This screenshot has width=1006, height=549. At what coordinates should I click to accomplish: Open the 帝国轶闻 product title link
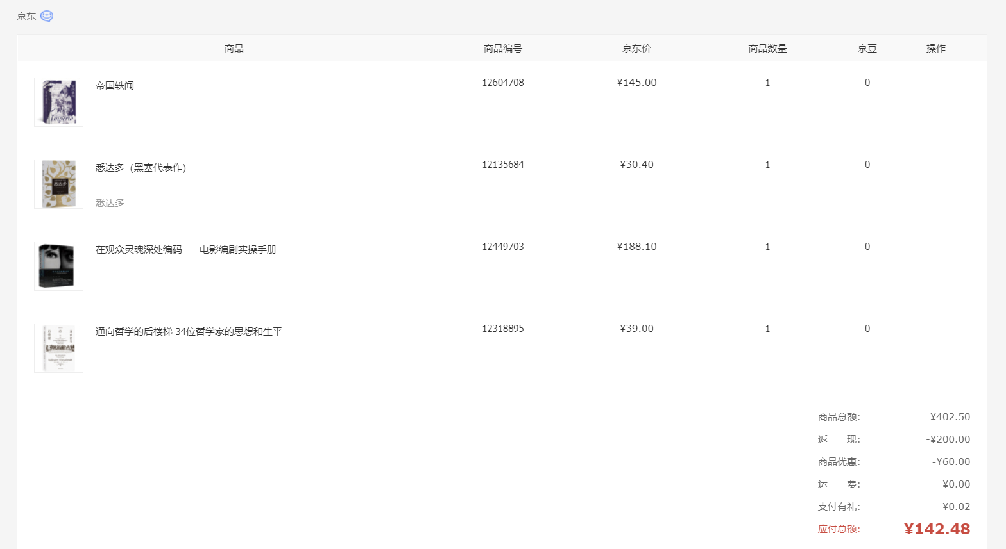[115, 85]
